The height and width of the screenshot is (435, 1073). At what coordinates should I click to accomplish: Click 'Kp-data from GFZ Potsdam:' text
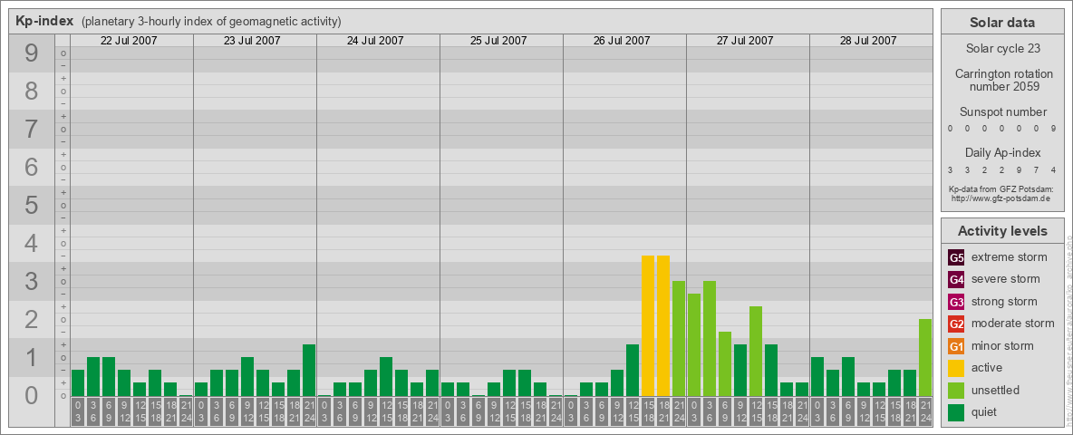[x=1000, y=188]
